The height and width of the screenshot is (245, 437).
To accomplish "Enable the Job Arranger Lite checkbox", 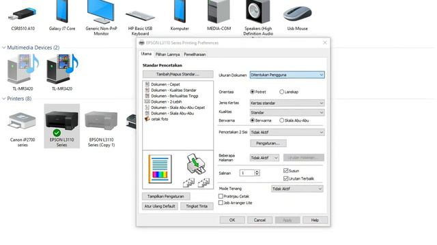I will [221, 203].
